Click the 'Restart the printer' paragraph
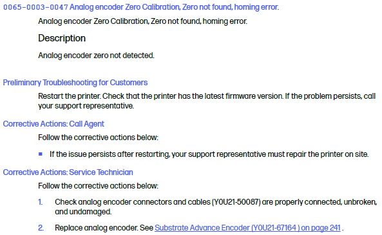Image resolution: width=382 pixels, height=235 pixels. 207,101
